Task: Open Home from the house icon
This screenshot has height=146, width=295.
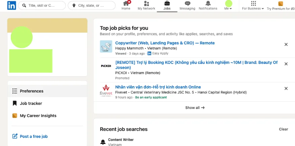Action: (126, 3)
